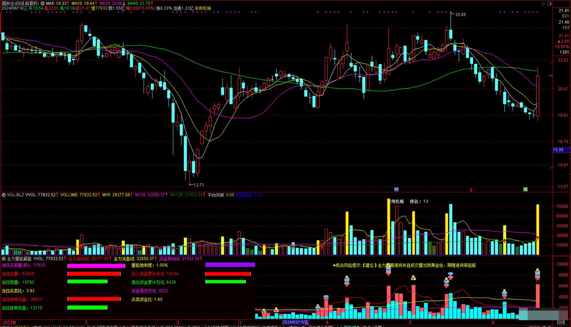Click the green 减 marker below the price chart
571x327 pixels.
(x=526, y=189)
